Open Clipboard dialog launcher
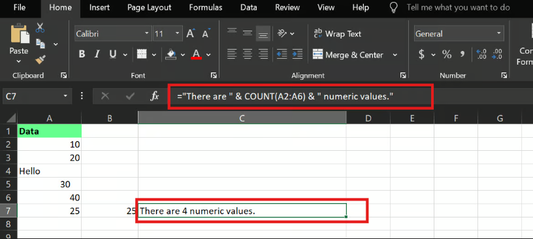 (63, 76)
